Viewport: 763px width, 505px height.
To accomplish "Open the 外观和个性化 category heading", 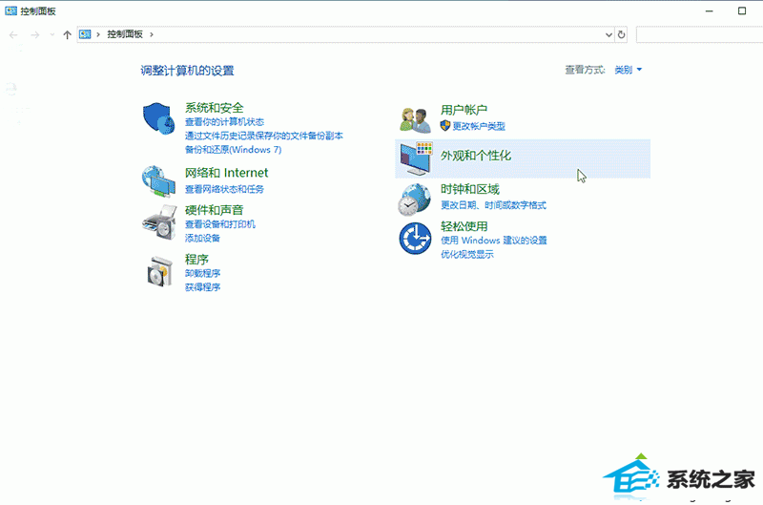I will tap(476, 156).
